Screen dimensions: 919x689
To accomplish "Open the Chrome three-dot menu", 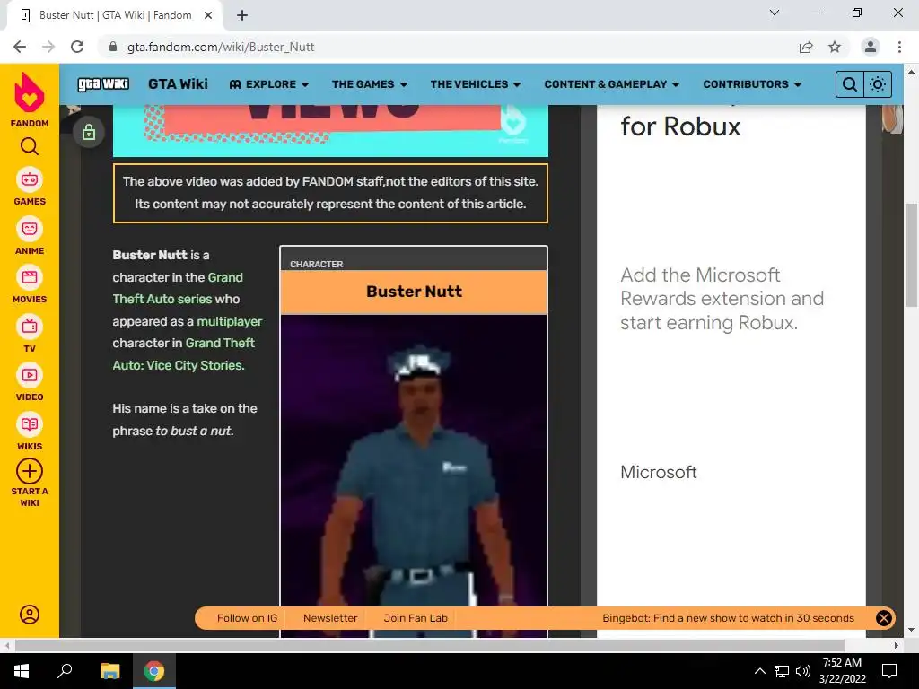I will coord(899,47).
